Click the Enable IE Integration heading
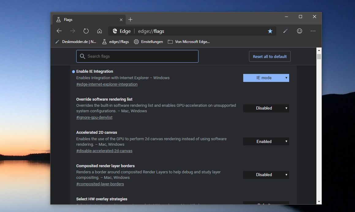 pos(95,71)
